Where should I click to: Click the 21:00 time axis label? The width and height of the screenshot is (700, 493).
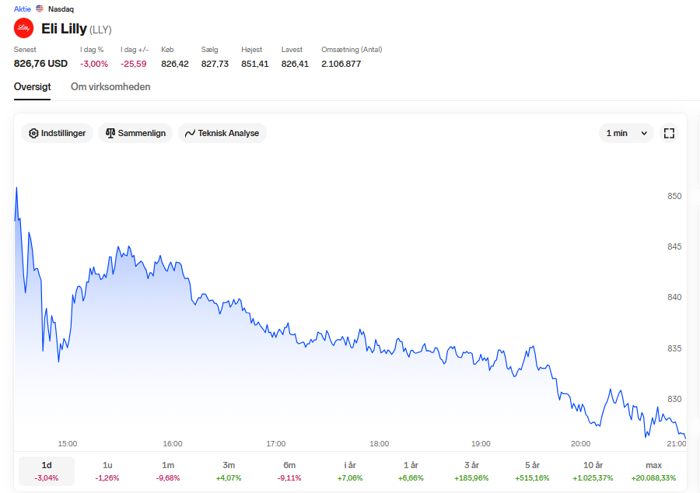coord(677,443)
